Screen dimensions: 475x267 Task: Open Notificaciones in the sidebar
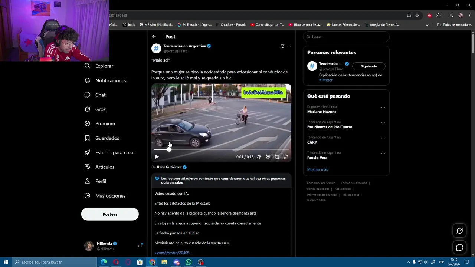(106, 80)
